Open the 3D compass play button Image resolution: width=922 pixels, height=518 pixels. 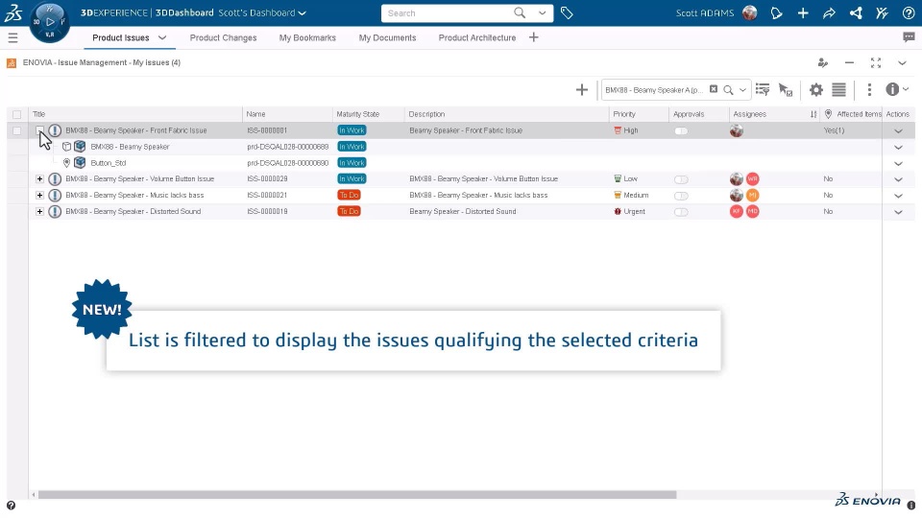[50, 22]
